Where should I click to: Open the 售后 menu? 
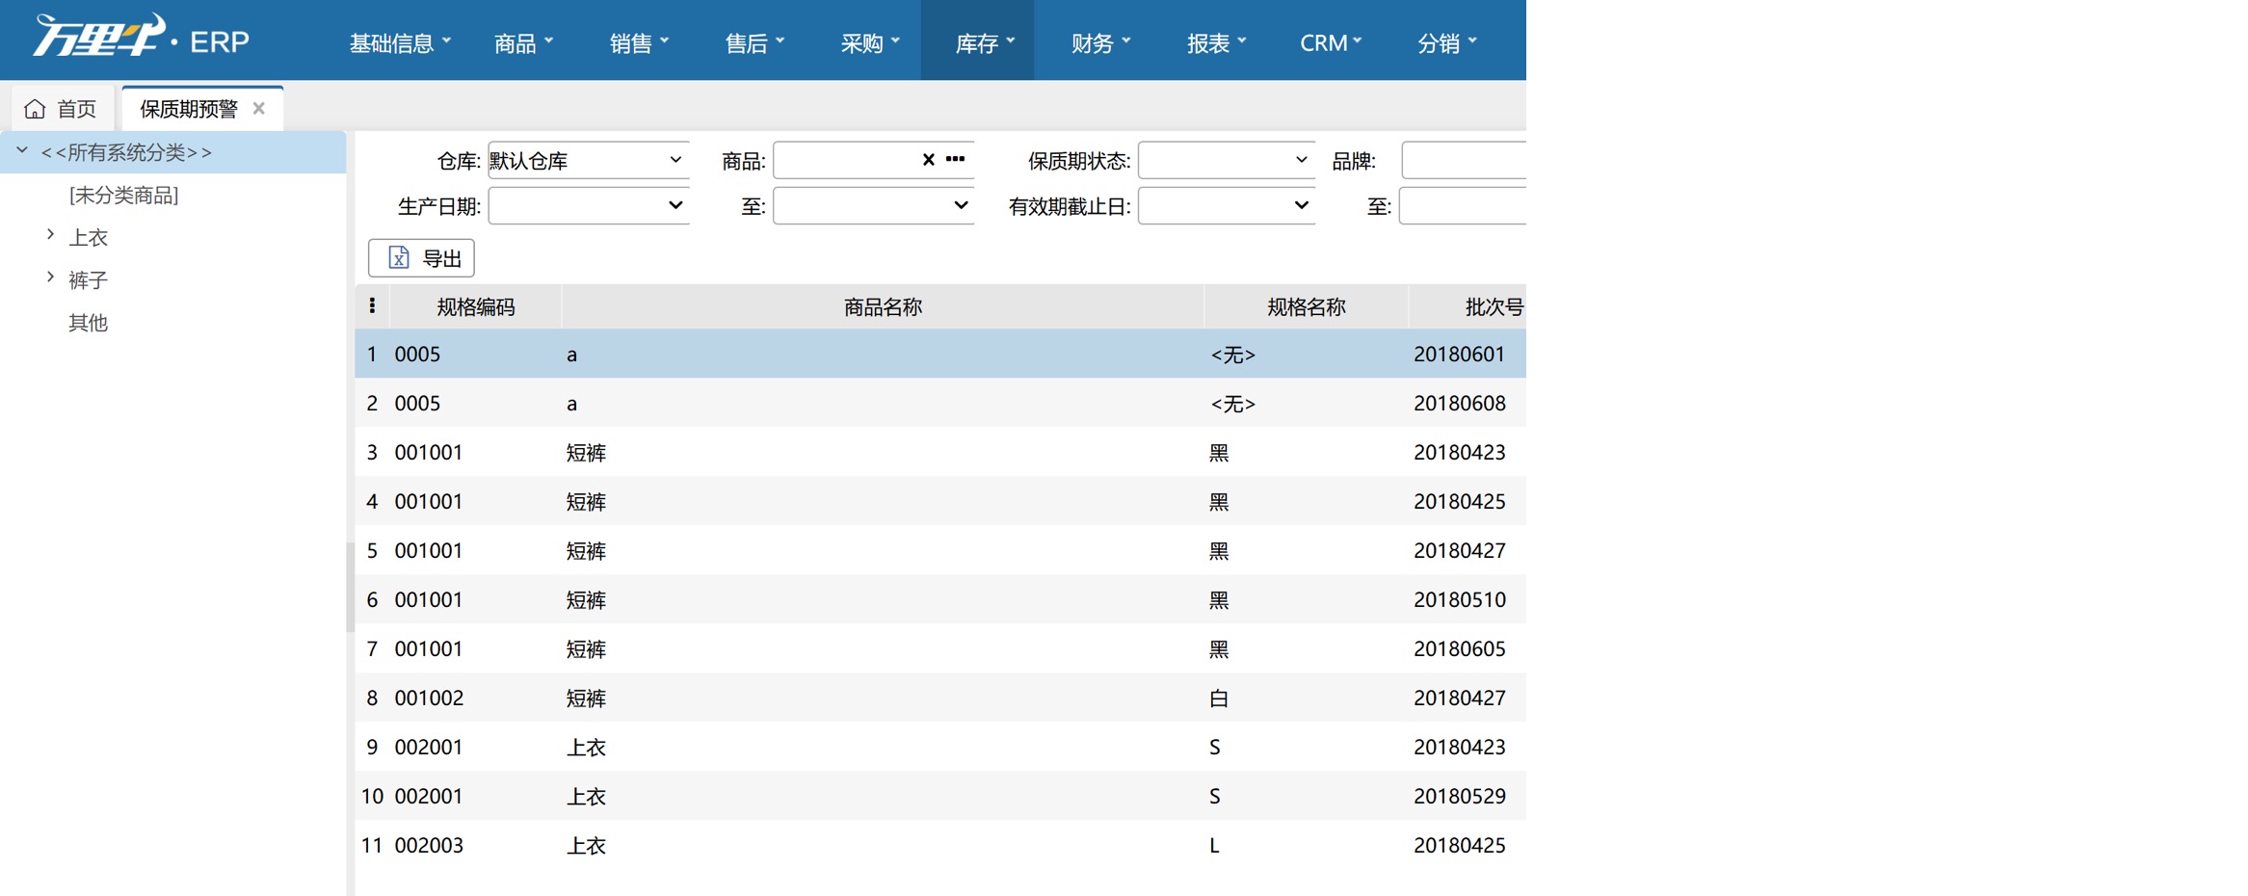[x=754, y=43]
